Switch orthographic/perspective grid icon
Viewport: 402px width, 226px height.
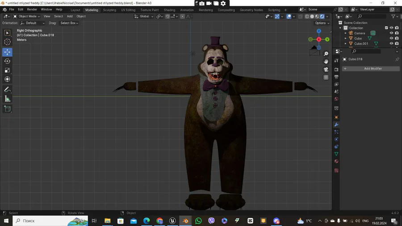tap(326, 77)
